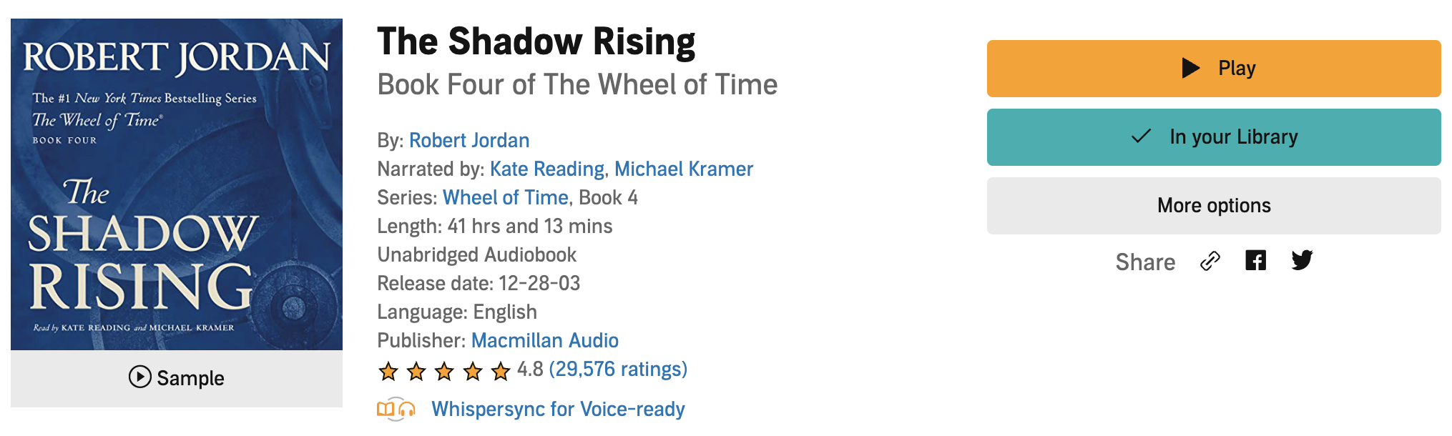Expand the More options menu
Screen dimensions: 1452x436
click(x=1214, y=206)
